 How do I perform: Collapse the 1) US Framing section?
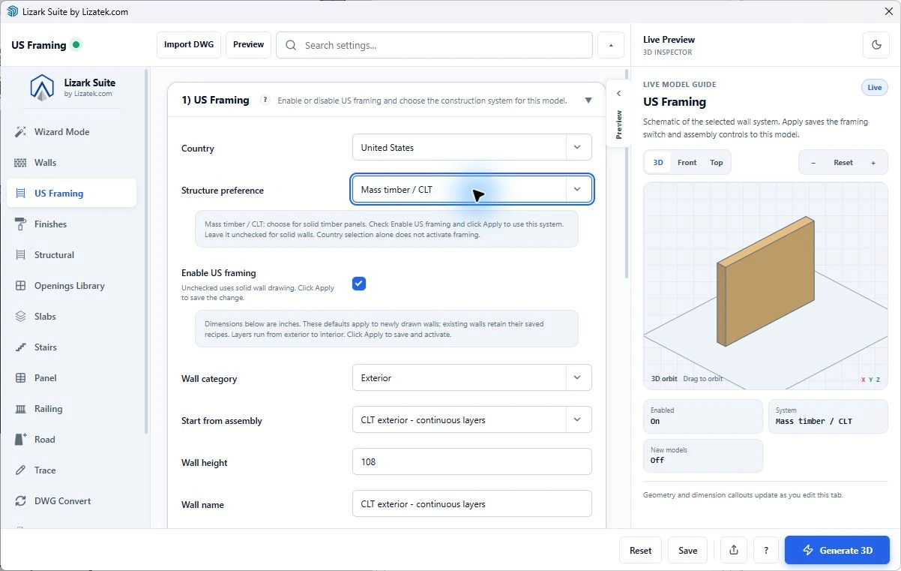coord(588,100)
